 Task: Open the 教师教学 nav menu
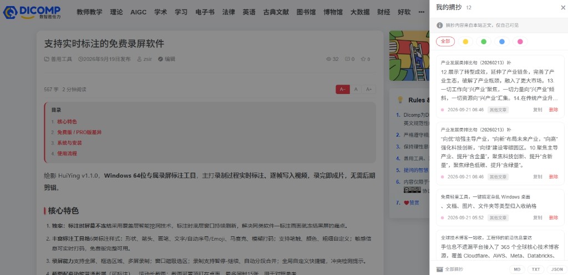(x=89, y=12)
